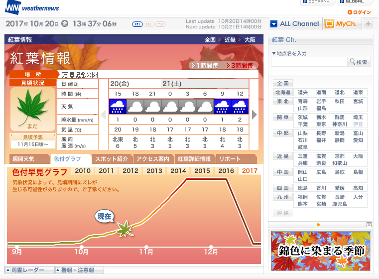Image resolution: width=379 pixels, height=279 pixels.
Task: Open the 道央 area link
Action: (303, 92)
